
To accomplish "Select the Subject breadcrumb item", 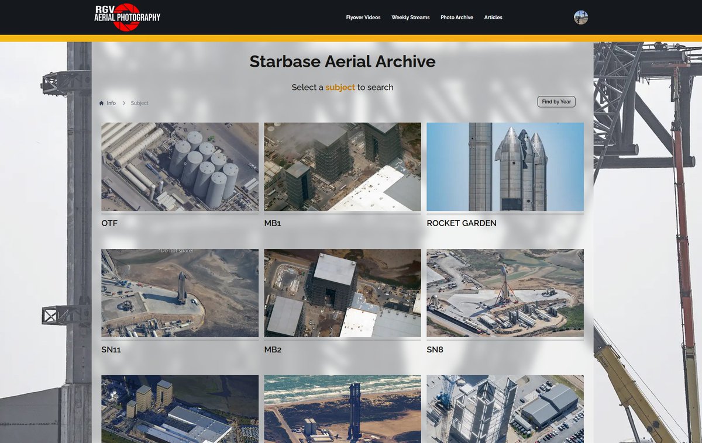I will point(140,103).
